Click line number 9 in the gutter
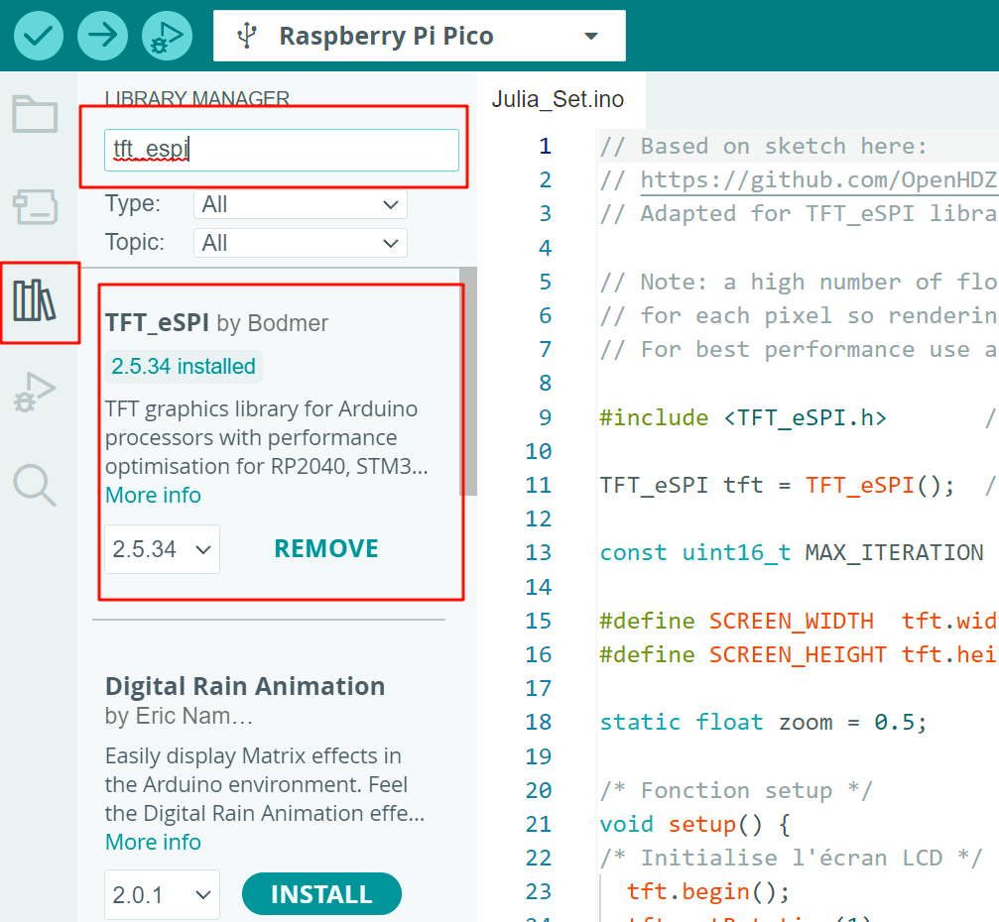This screenshot has height=922, width=999. 546,417
